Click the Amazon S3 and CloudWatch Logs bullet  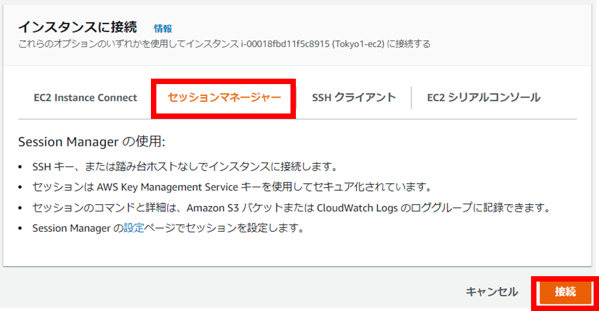click(x=292, y=208)
